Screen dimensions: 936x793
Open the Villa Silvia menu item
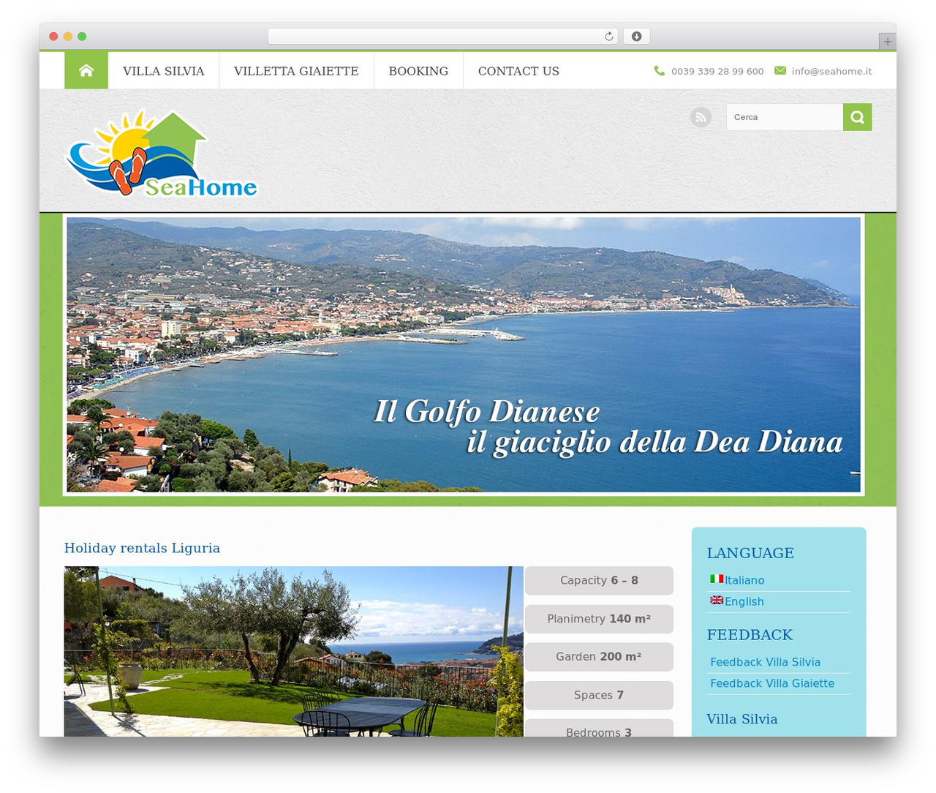pos(164,71)
